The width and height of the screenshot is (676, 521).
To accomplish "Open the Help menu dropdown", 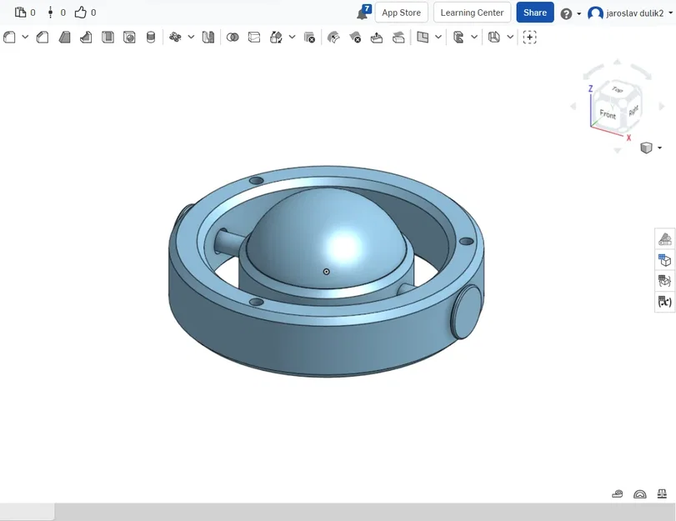I will [571, 14].
